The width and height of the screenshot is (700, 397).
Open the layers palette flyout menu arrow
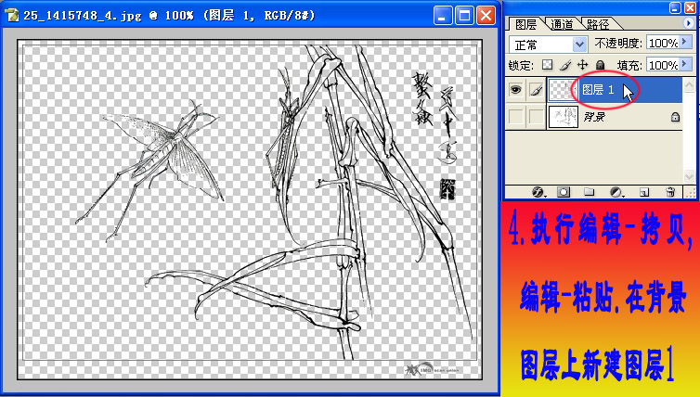pos(688,23)
